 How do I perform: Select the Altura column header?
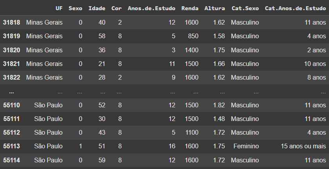215,8
